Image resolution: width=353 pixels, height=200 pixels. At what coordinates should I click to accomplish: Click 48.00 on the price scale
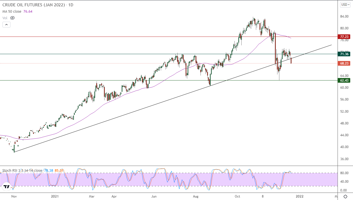[344, 123]
